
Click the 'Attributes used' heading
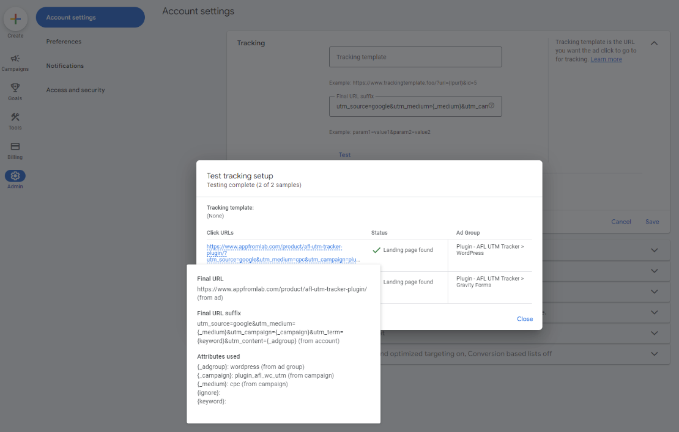tap(218, 356)
